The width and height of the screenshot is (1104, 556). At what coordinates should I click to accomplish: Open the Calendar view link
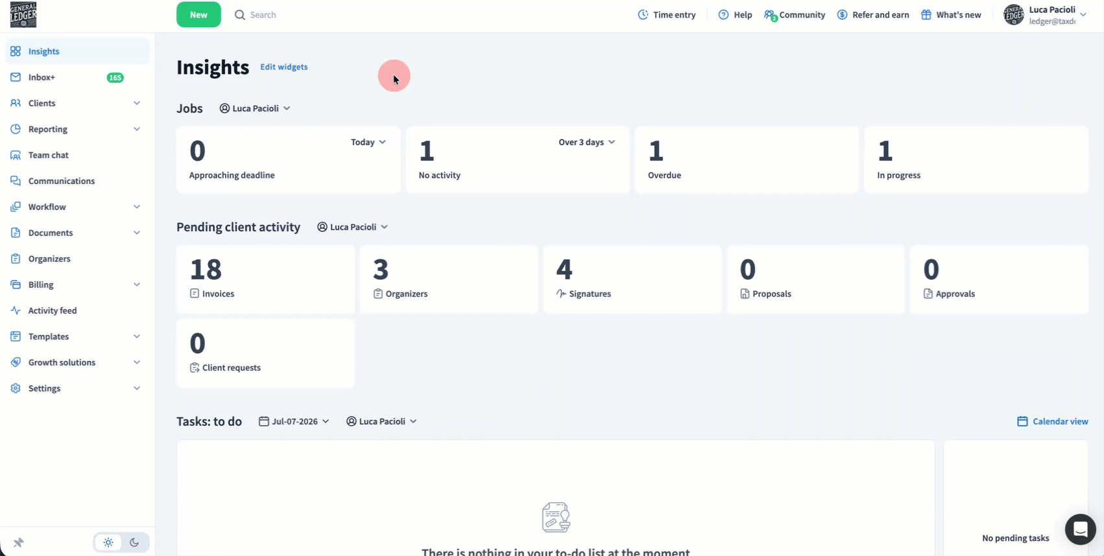click(x=1053, y=421)
